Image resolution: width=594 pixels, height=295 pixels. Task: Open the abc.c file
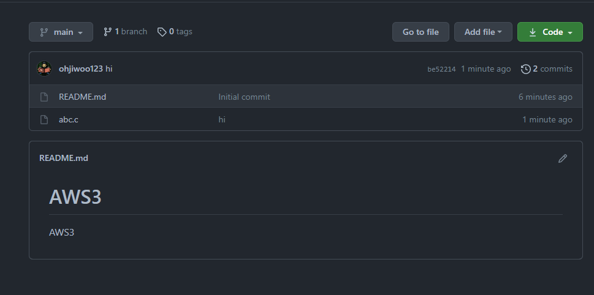[x=69, y=119]
